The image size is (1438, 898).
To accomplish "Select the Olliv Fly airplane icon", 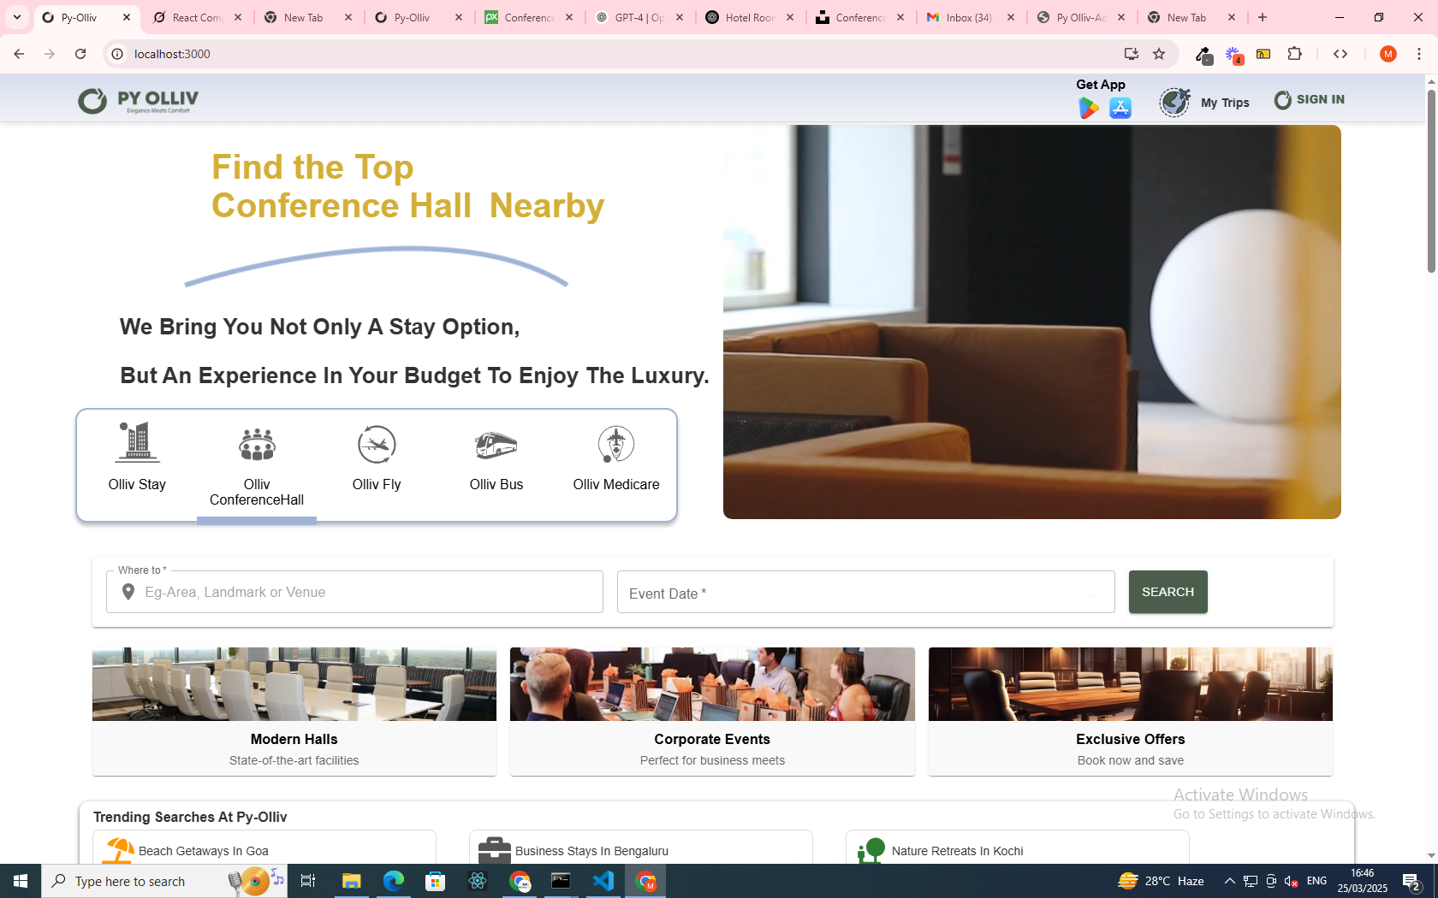I will (377, 445).
